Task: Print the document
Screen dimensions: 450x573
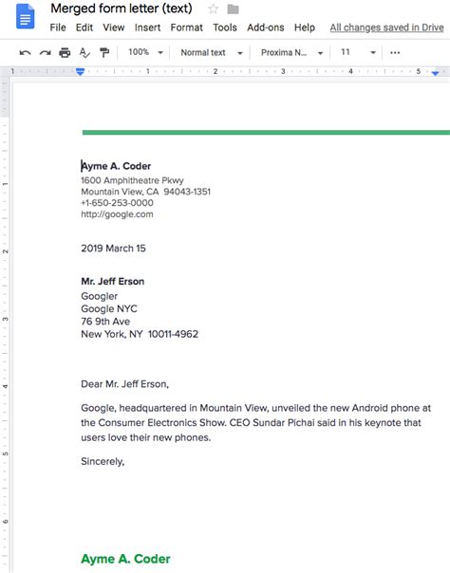Action: point(65,52)
